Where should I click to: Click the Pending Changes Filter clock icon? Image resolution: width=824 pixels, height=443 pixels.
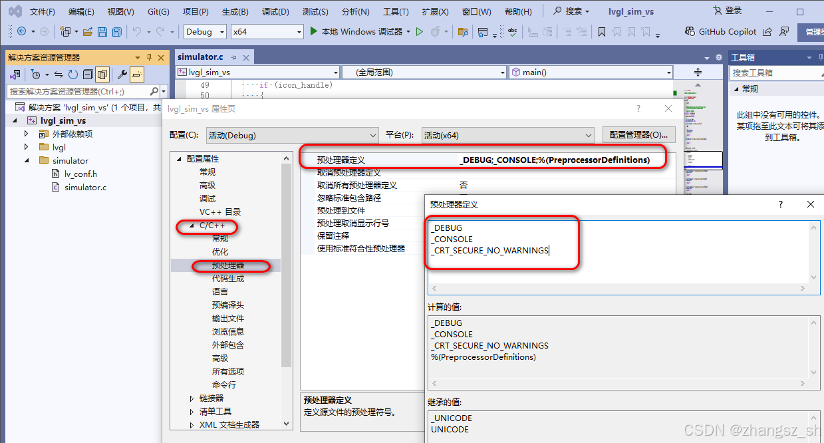(x=35, y=74)
